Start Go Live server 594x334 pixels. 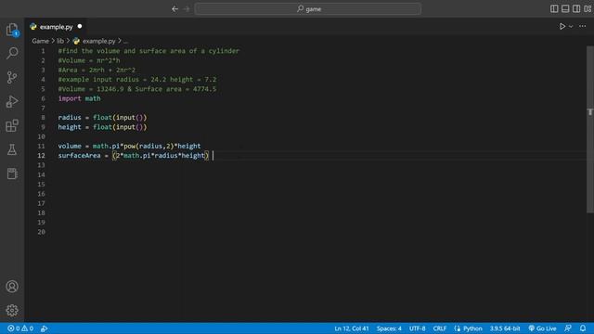click(542, 328)
